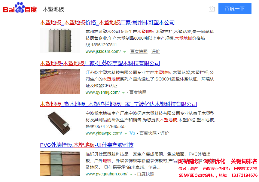Expand dropdown arrow next to www.pvcguaban.com
The height and width of the screenshot is (182, 259).
point(131,174)
